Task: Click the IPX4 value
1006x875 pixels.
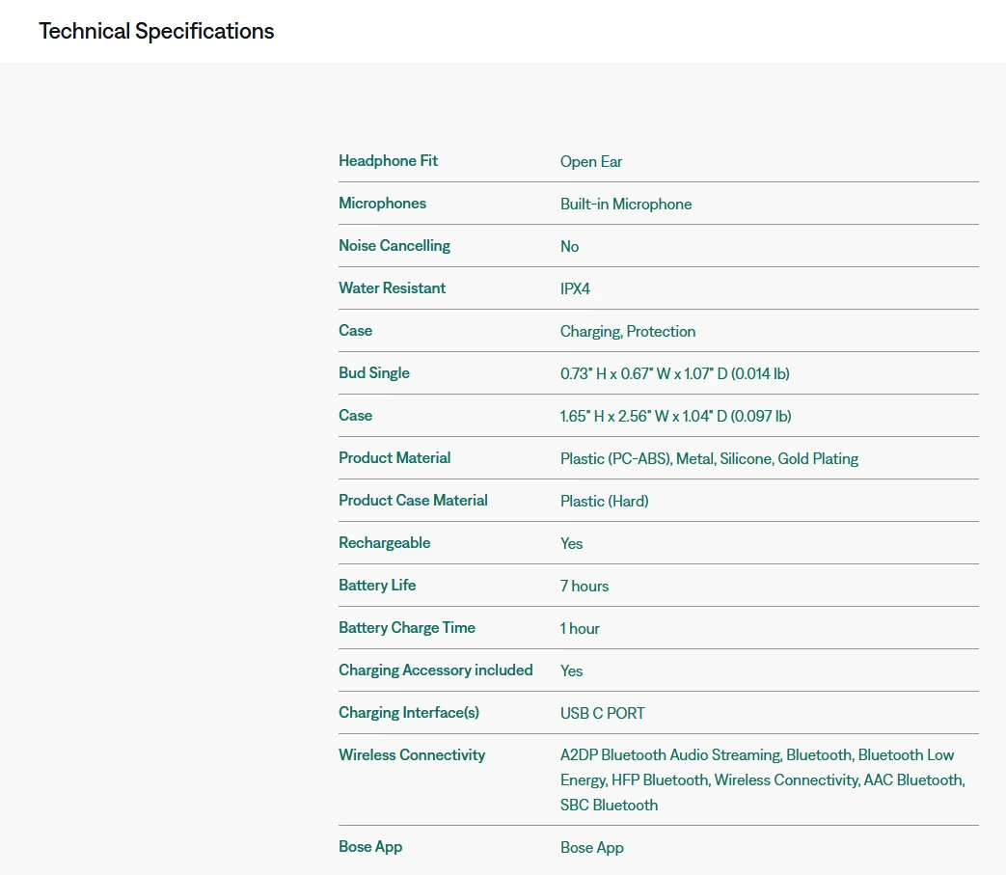Action: pos(575,288)
